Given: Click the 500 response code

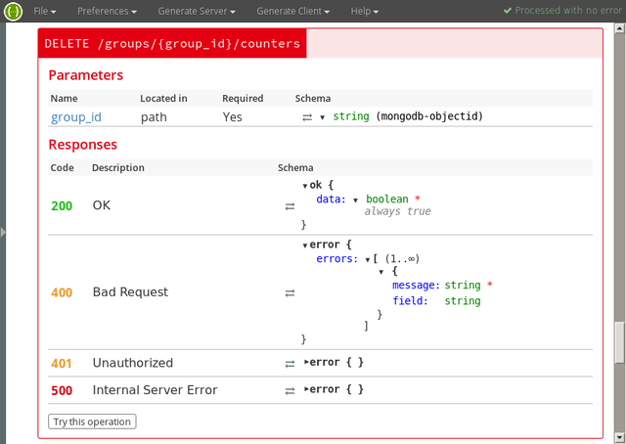Looking at the screenshot, I should click(x=62, y=390).
